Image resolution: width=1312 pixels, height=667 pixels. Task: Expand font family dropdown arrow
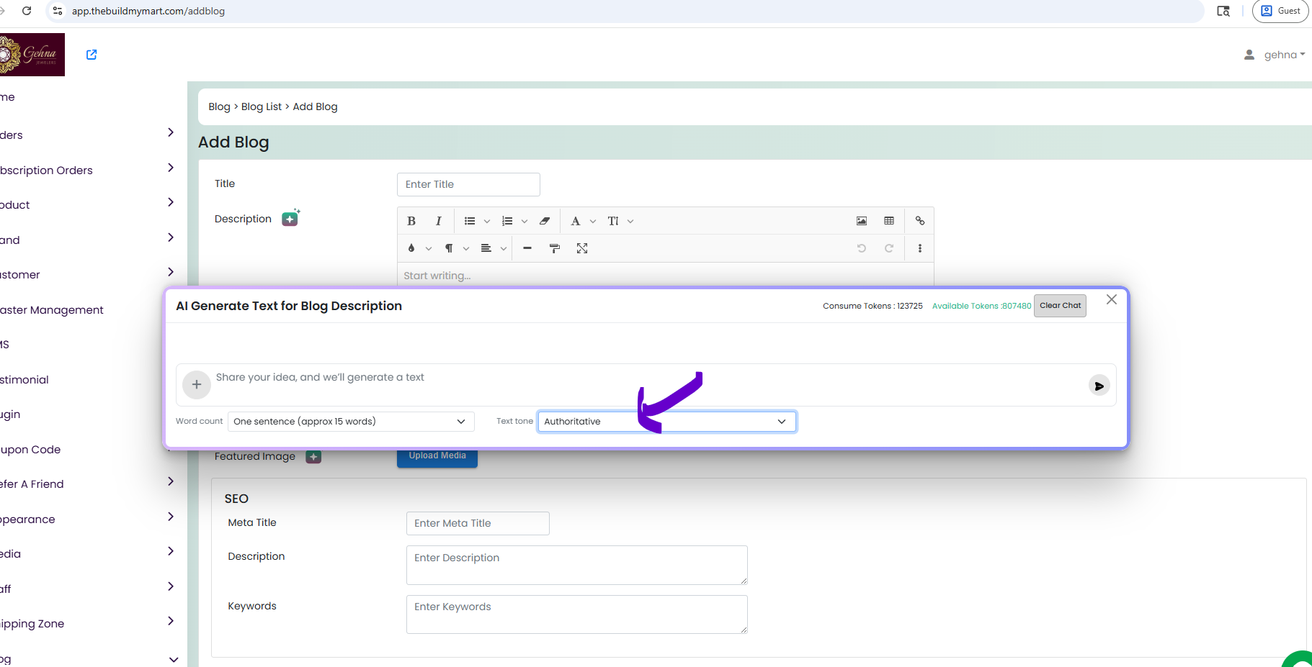(593, 221)
